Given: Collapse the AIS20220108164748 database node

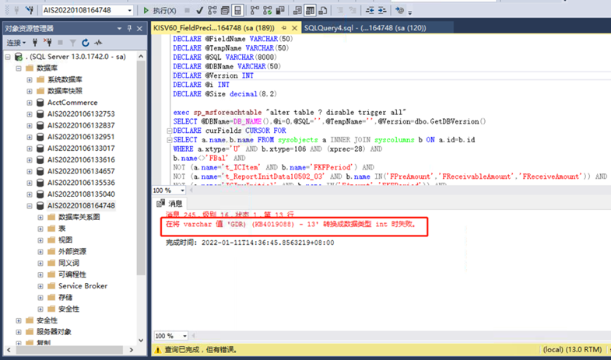Looking at the screenshot, I should (30, 206).
